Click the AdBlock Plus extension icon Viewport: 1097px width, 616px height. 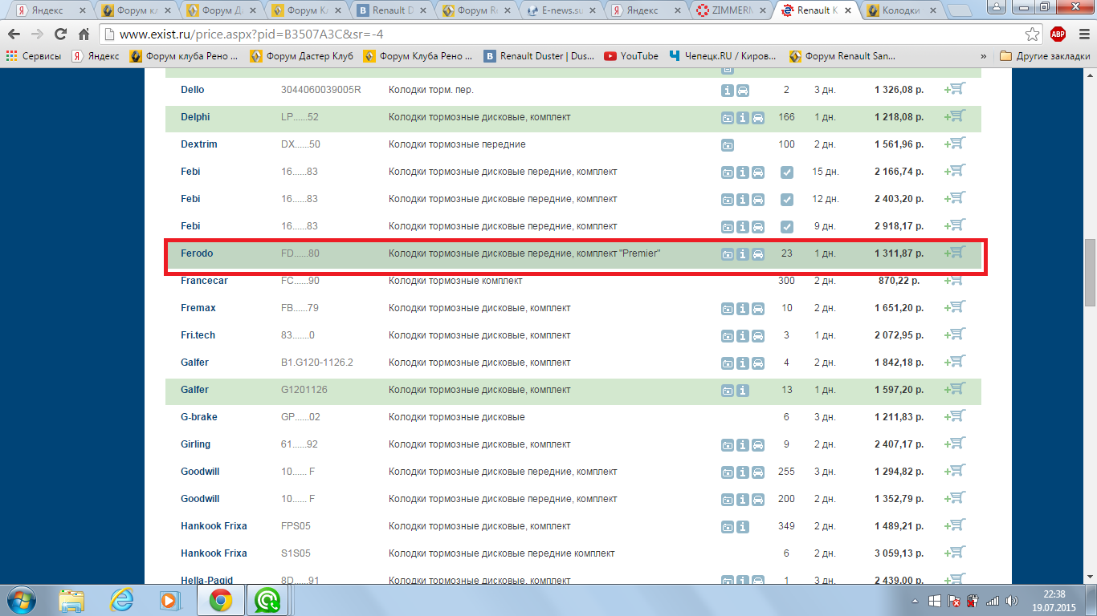coord(1058,34)
